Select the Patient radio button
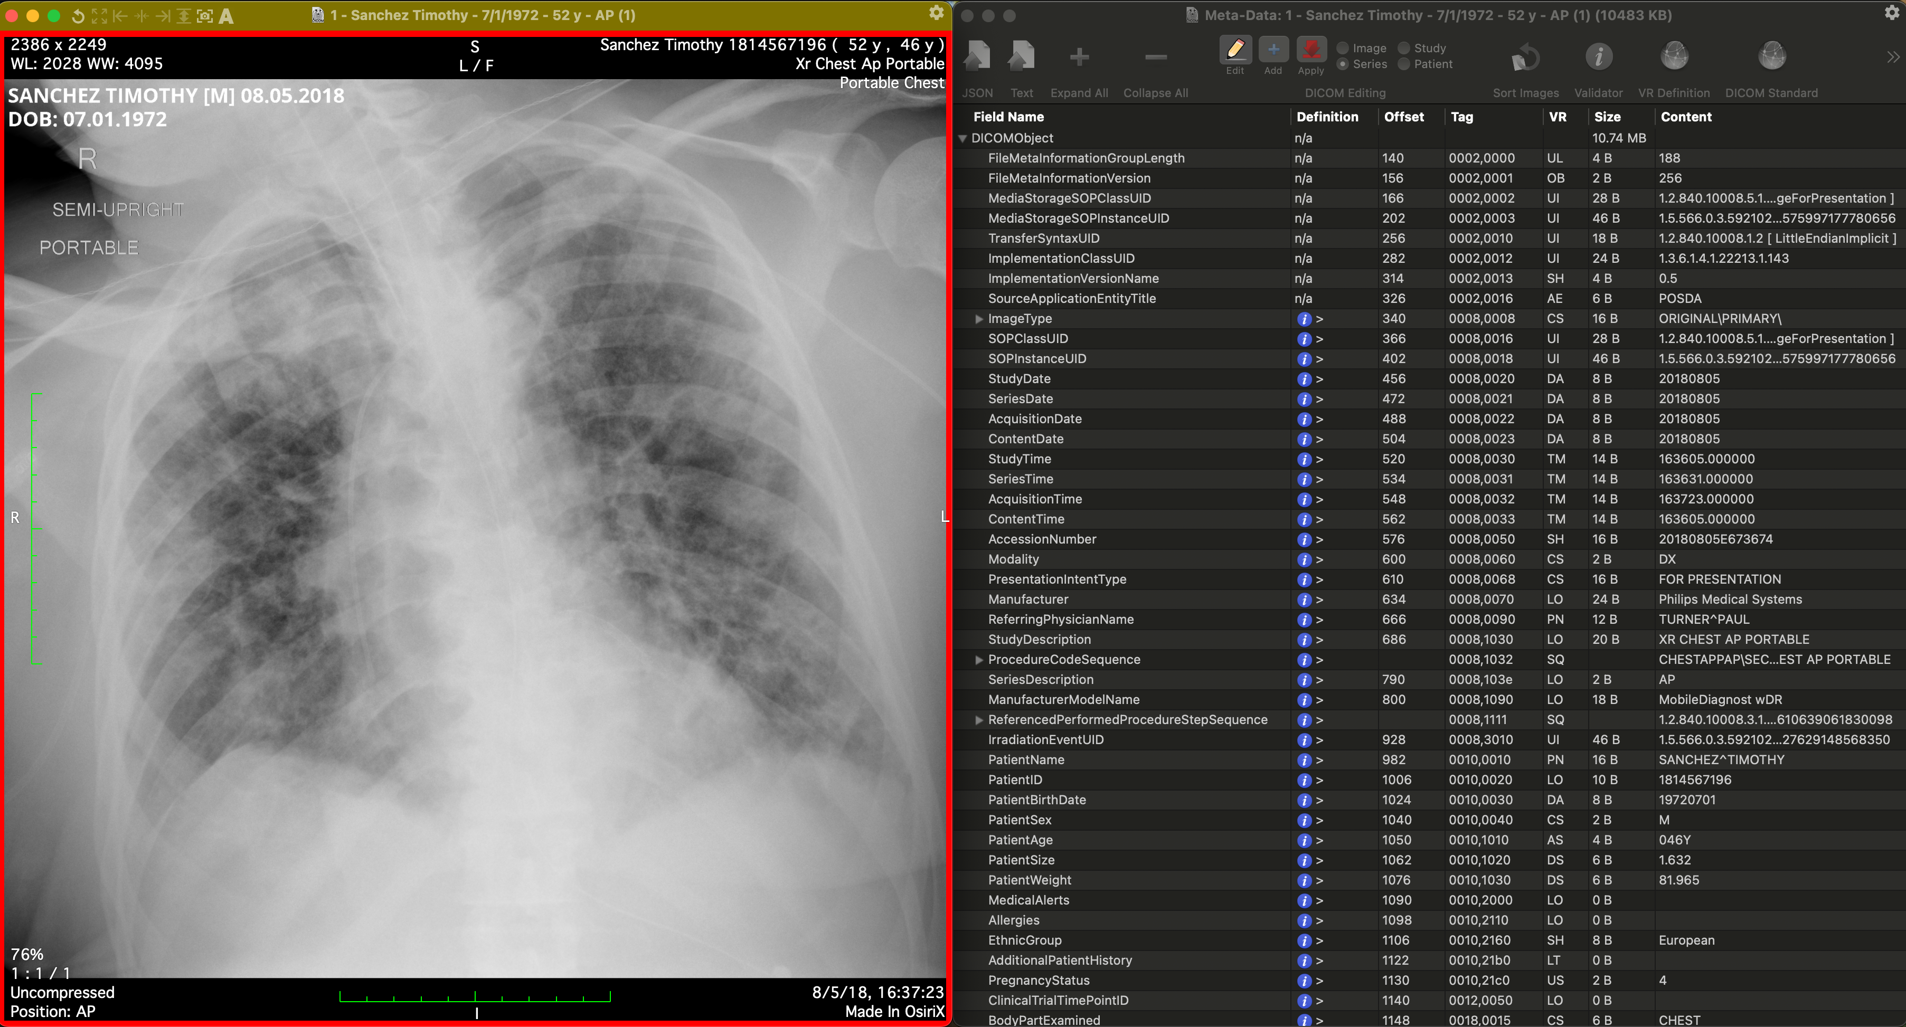 1403,64
